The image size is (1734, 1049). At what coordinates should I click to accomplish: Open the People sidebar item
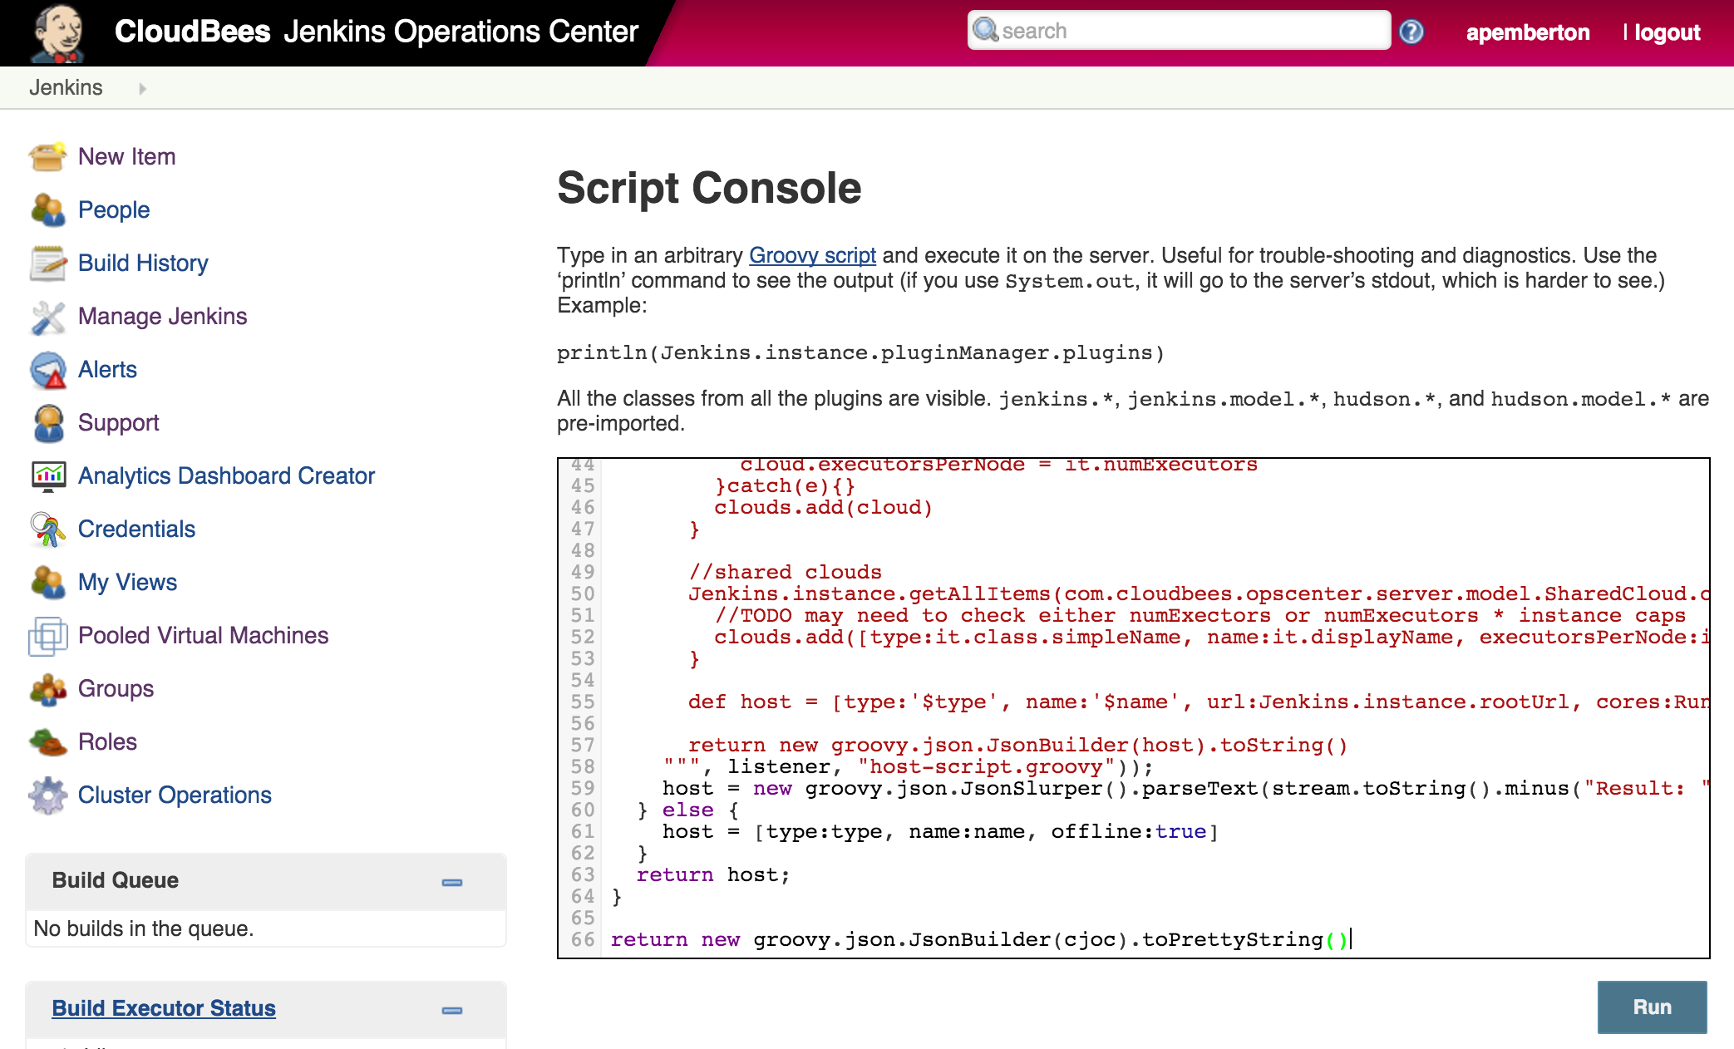point(114,210)
